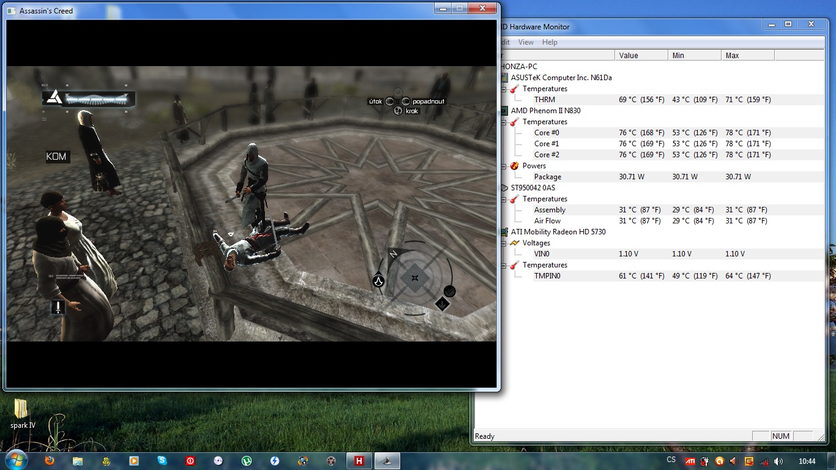Image resolution: width=836 pixels, height=470 pixels.
Task: Open Firefox from the taskbar
Action: click(50, 461)
